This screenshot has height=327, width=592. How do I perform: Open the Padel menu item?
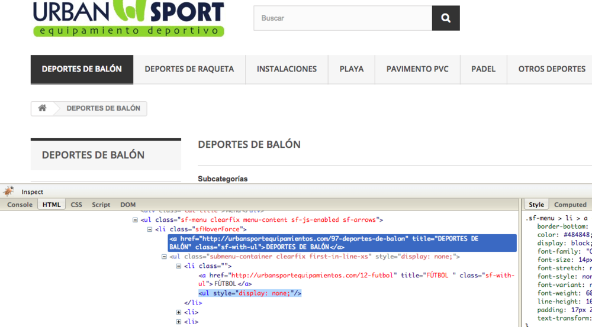click(483, 69)
